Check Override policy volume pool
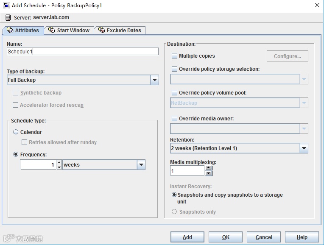 point(174,93)
